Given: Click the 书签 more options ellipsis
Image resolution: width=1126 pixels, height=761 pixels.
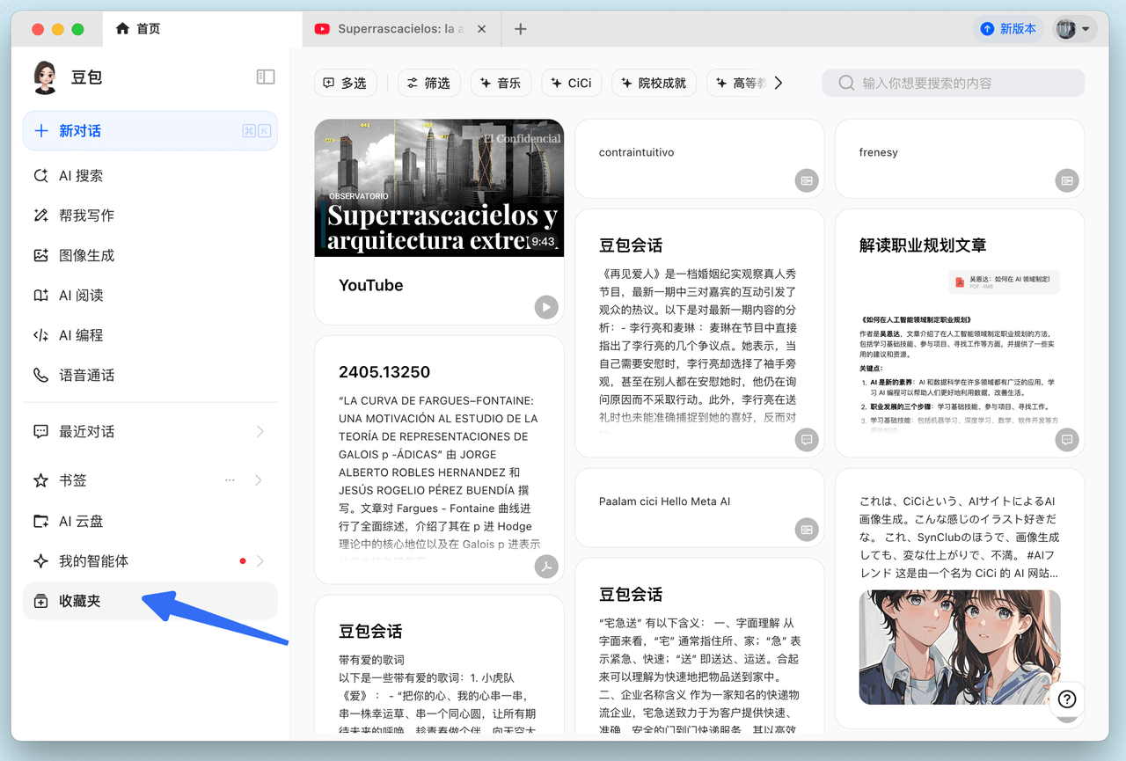Looking at the screenshot, I should coord(230,480).
